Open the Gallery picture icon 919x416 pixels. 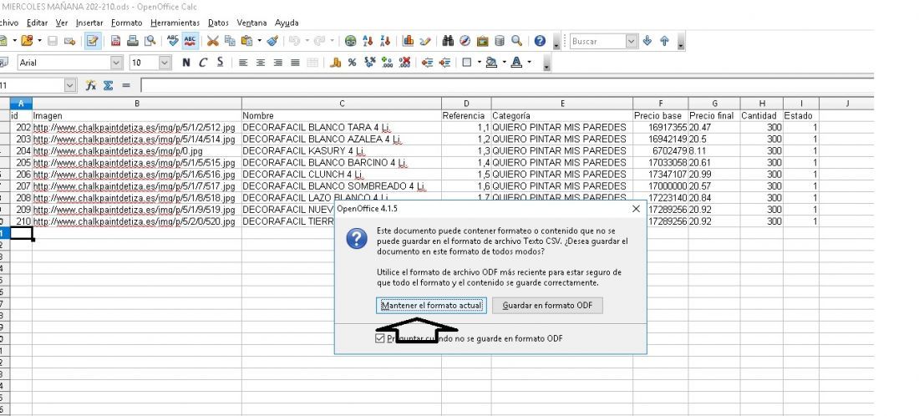(x=482, y=41)
